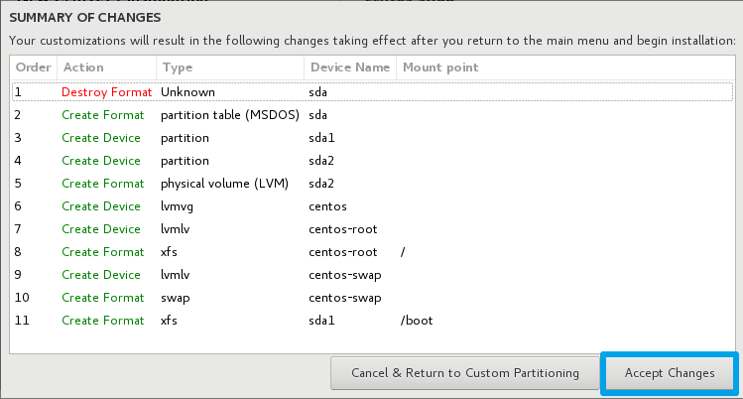Click the Mount point column header
The image size is (743, 399).
tap(439, 67)
